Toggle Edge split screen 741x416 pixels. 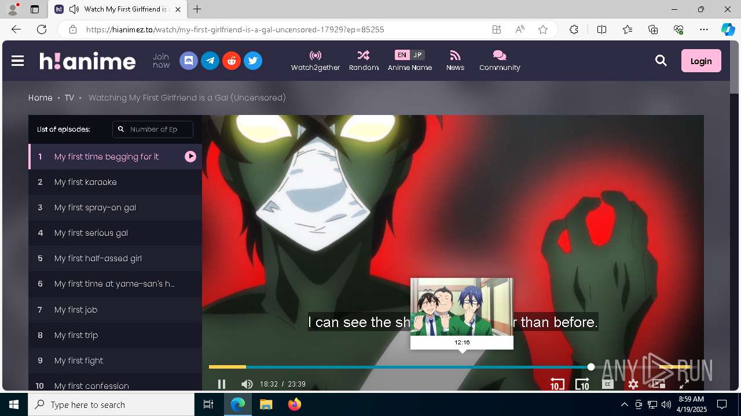(x=601, y=29)
